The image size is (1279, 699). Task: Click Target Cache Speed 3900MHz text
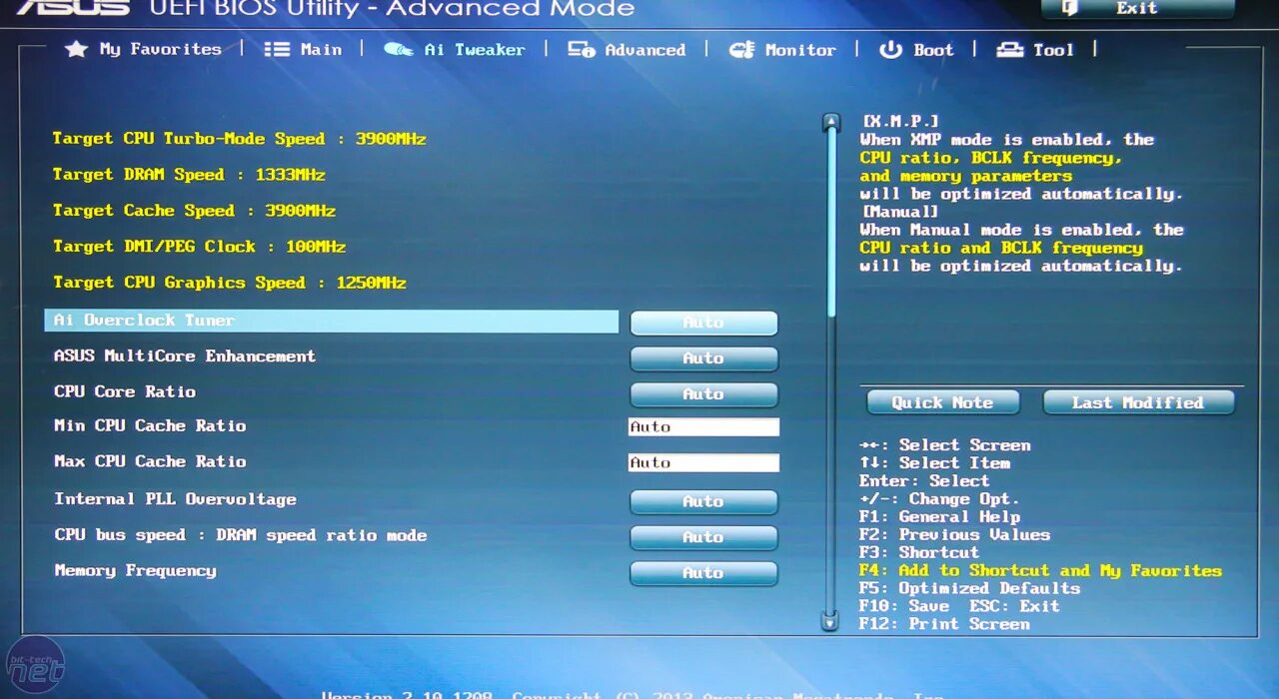pos(194,211)
